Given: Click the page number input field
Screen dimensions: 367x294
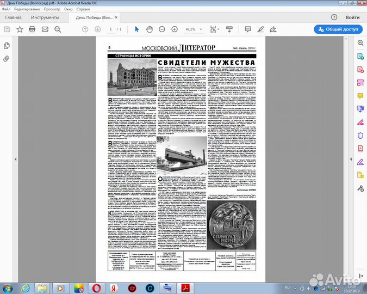Looking at the screenshot, I should pyautogui.click(x=110, y=29).
